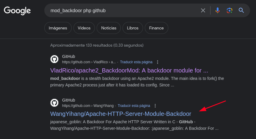Open the Google logo homepage
This screenshot has height=139, width=256.
click(17, 11)
